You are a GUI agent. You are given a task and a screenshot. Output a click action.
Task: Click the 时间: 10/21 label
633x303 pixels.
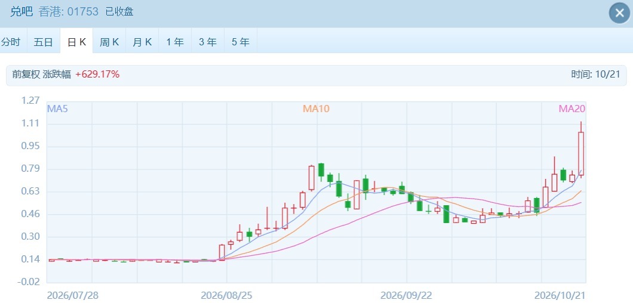(595, 74)
